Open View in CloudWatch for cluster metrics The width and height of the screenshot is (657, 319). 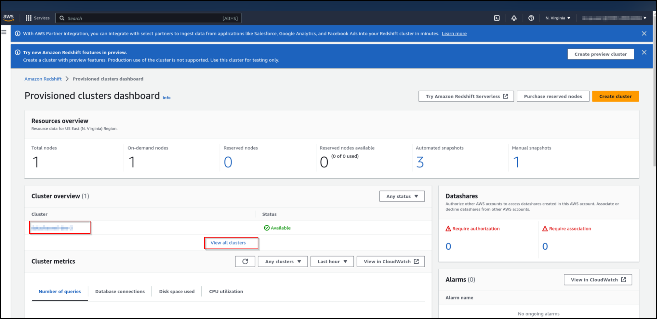click(391, 262)
